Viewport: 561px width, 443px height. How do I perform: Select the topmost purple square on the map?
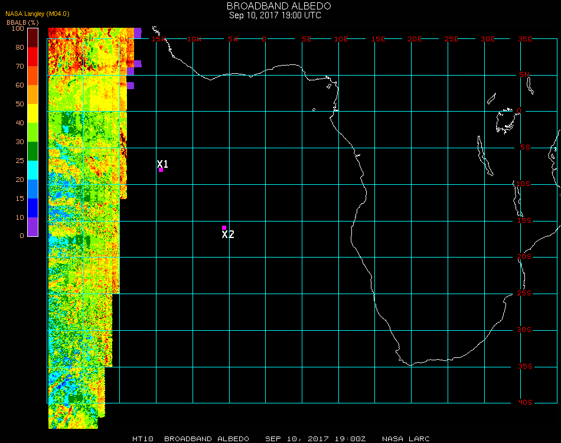click(138, 33)
